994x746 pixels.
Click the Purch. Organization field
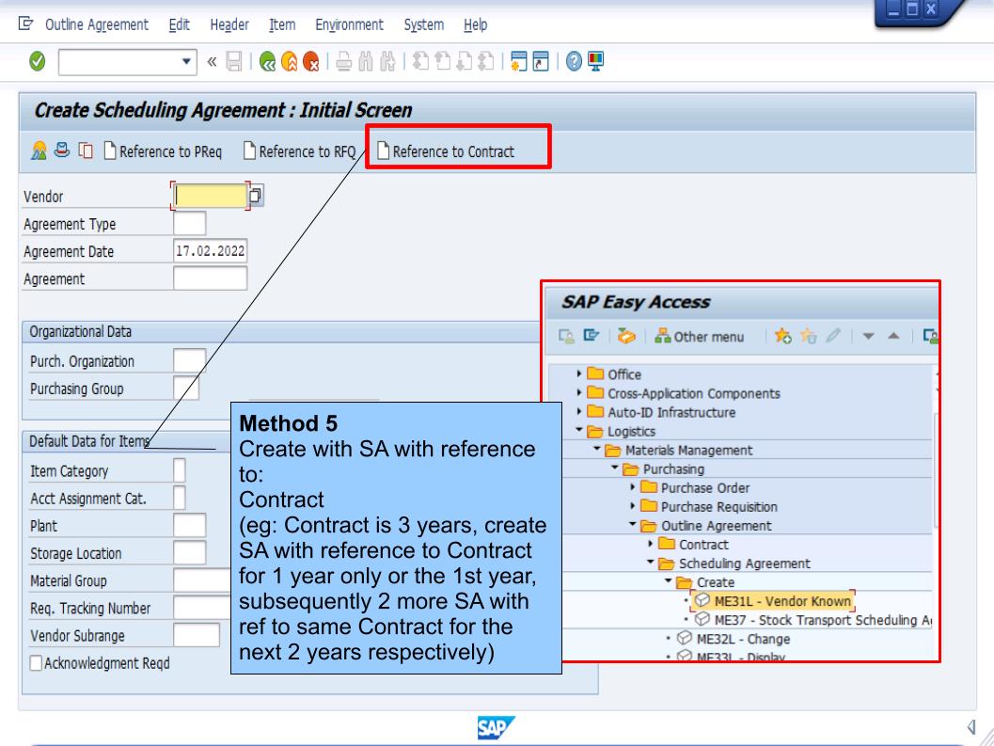pyautogui.click(x=190, y=360)
